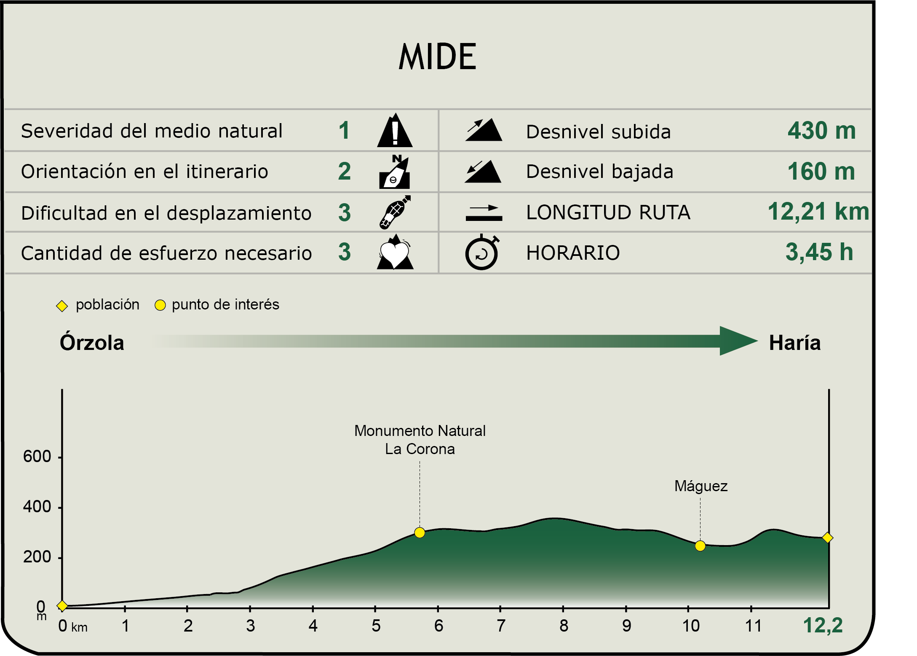This screenshot has width=917, height=656.
Task: Click the 200 altitude axis label
Action: (x=37, y=557)
